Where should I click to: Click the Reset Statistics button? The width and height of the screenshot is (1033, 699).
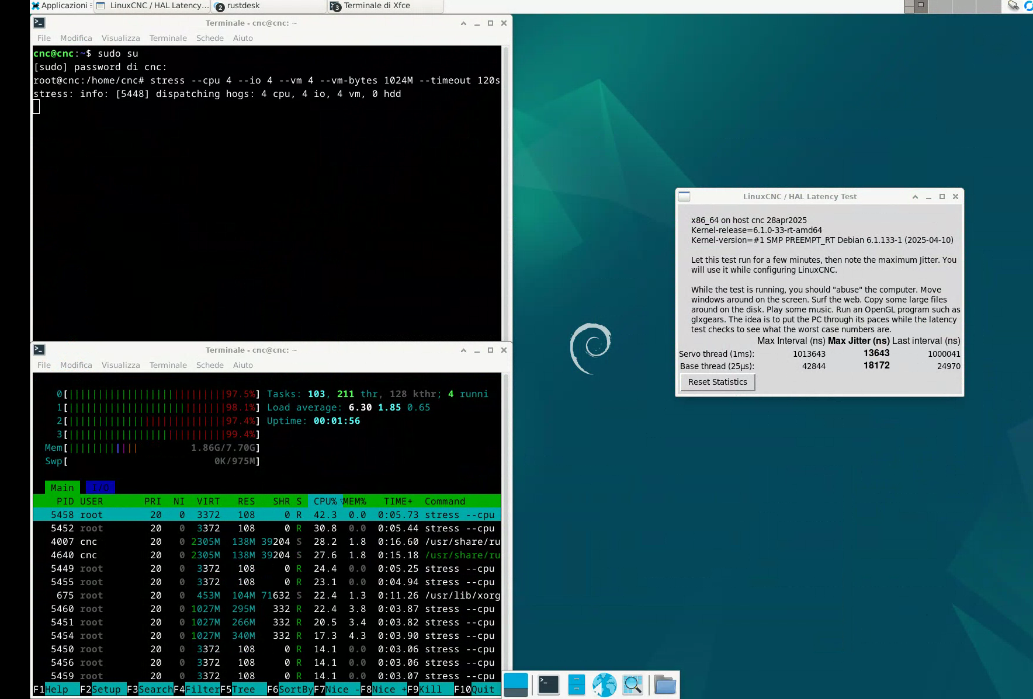[x=717, y=382]
